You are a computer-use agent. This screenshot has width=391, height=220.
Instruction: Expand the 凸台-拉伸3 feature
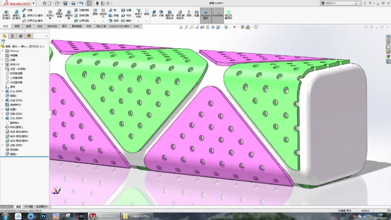[x=3, y=119]
